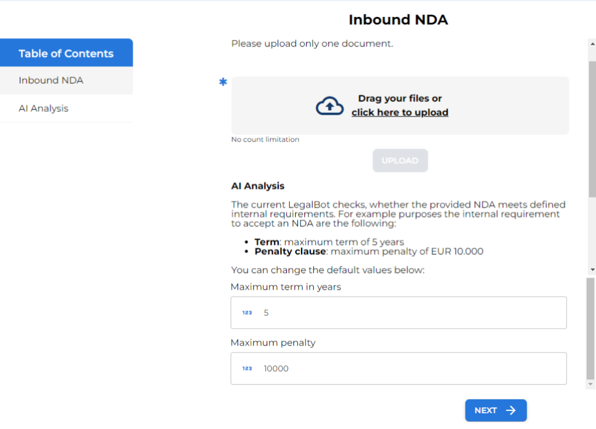
Task: Select the Table of Contents header
Action: [66, 54]
